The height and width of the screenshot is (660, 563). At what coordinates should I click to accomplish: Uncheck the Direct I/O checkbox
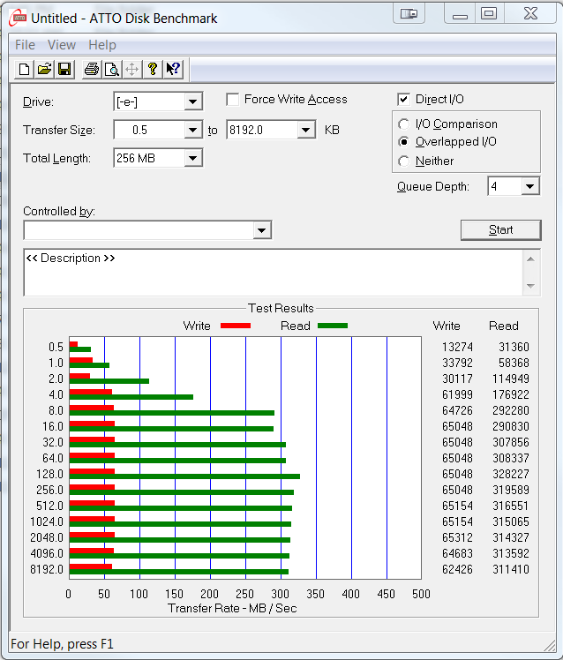click(404, 100)
